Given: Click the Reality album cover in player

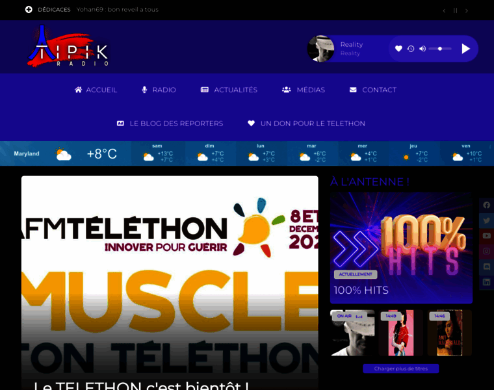Looking at the screenshot, I should pyautogui.click(x=320, y=49).
